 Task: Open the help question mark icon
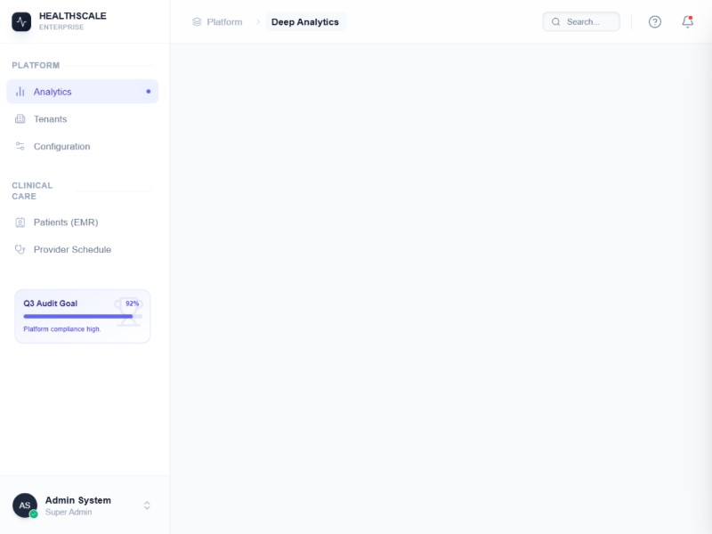click(x=655, y=22)
